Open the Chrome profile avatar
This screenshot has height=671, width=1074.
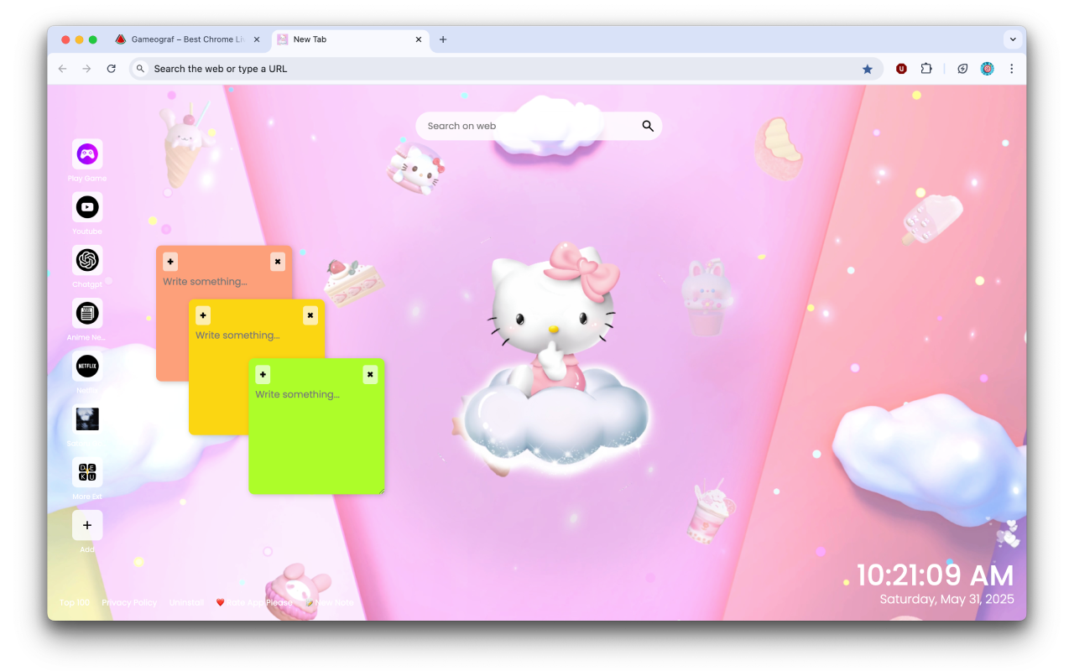tap(988, 69)
